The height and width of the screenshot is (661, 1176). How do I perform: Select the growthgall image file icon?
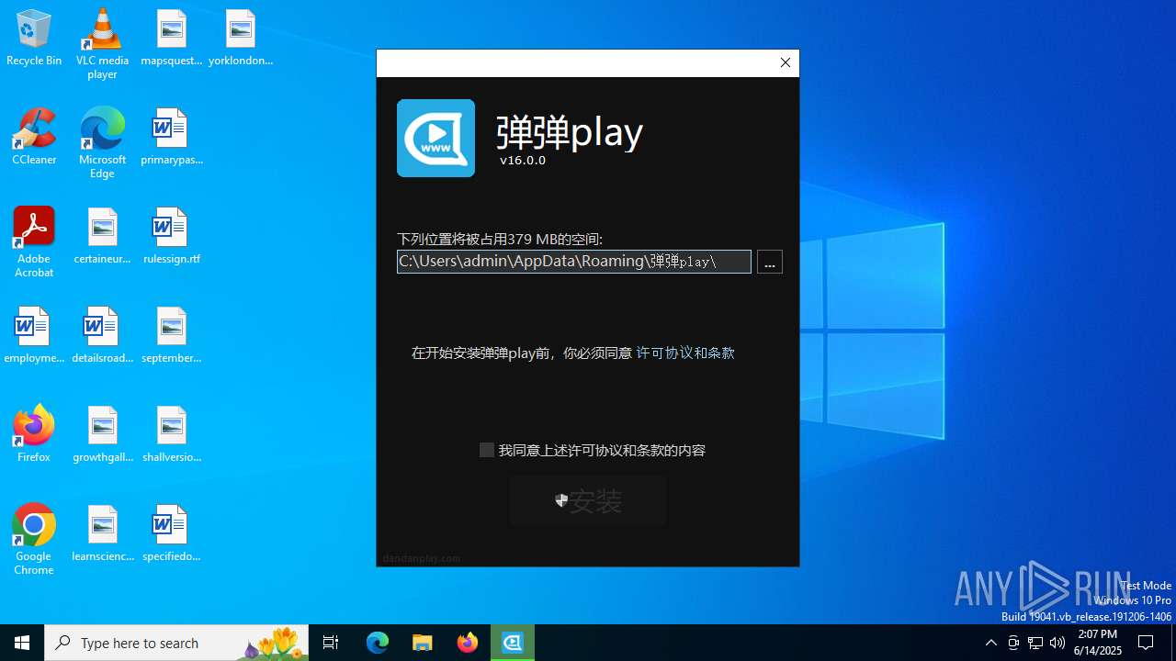tap(102, 435)
